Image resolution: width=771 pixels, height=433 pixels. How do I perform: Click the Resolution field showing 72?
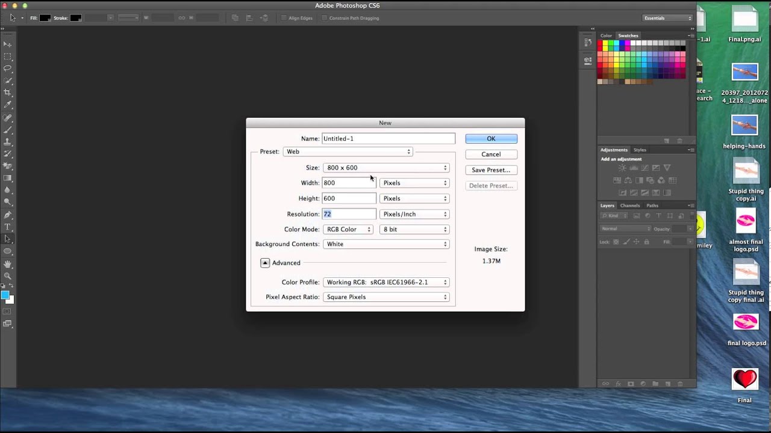coord(349,214)
